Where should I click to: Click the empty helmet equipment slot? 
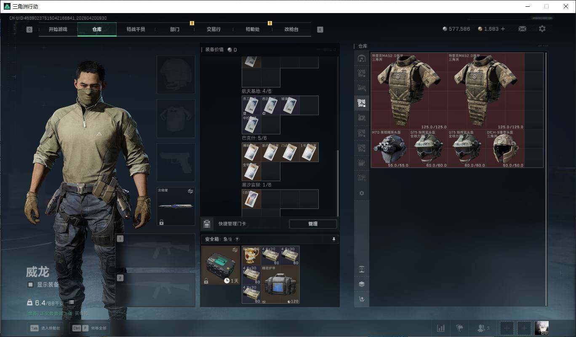click(x=176, y=75)
